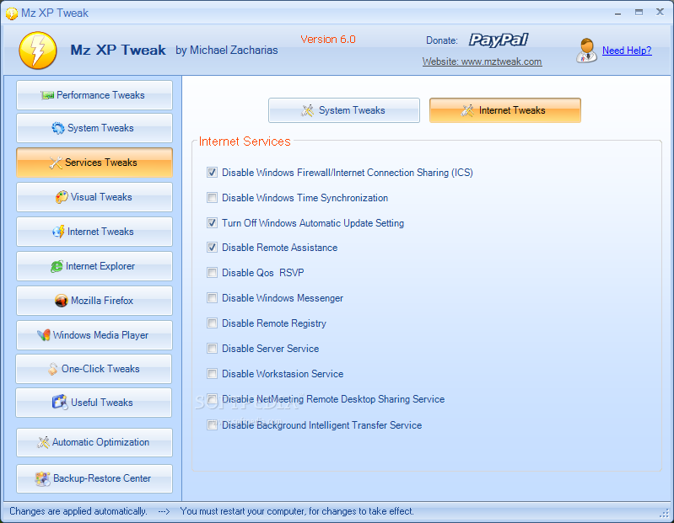Enable Disable Windows Time Synchronization checkbox
Viewport: 674px width, 523px height.
click(x=212, y=198)
